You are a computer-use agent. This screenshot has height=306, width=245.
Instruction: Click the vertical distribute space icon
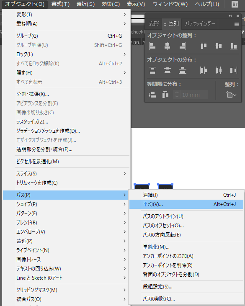pyautogui.click(x=152, y=95)
